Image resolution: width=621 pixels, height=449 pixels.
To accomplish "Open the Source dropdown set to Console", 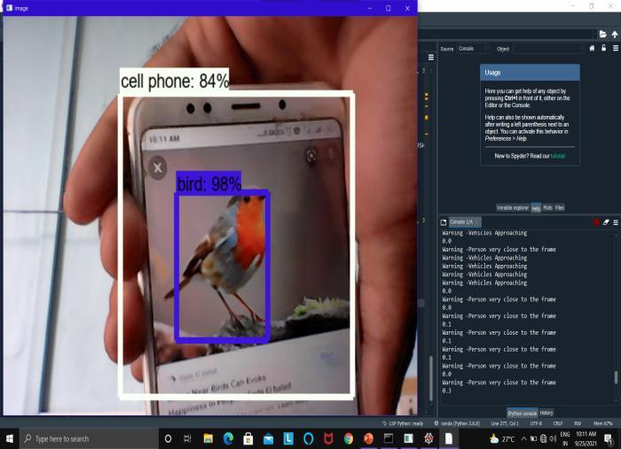I will (x=473, y=49).
